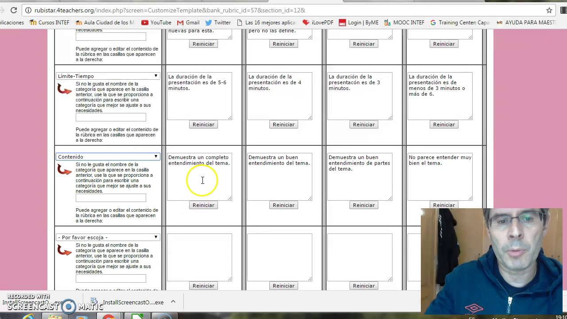
Task: Open the Cursos INTEF bookmark
Action: (x=49, y=22)
